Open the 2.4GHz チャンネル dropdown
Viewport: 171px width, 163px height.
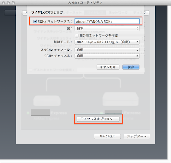107,50
